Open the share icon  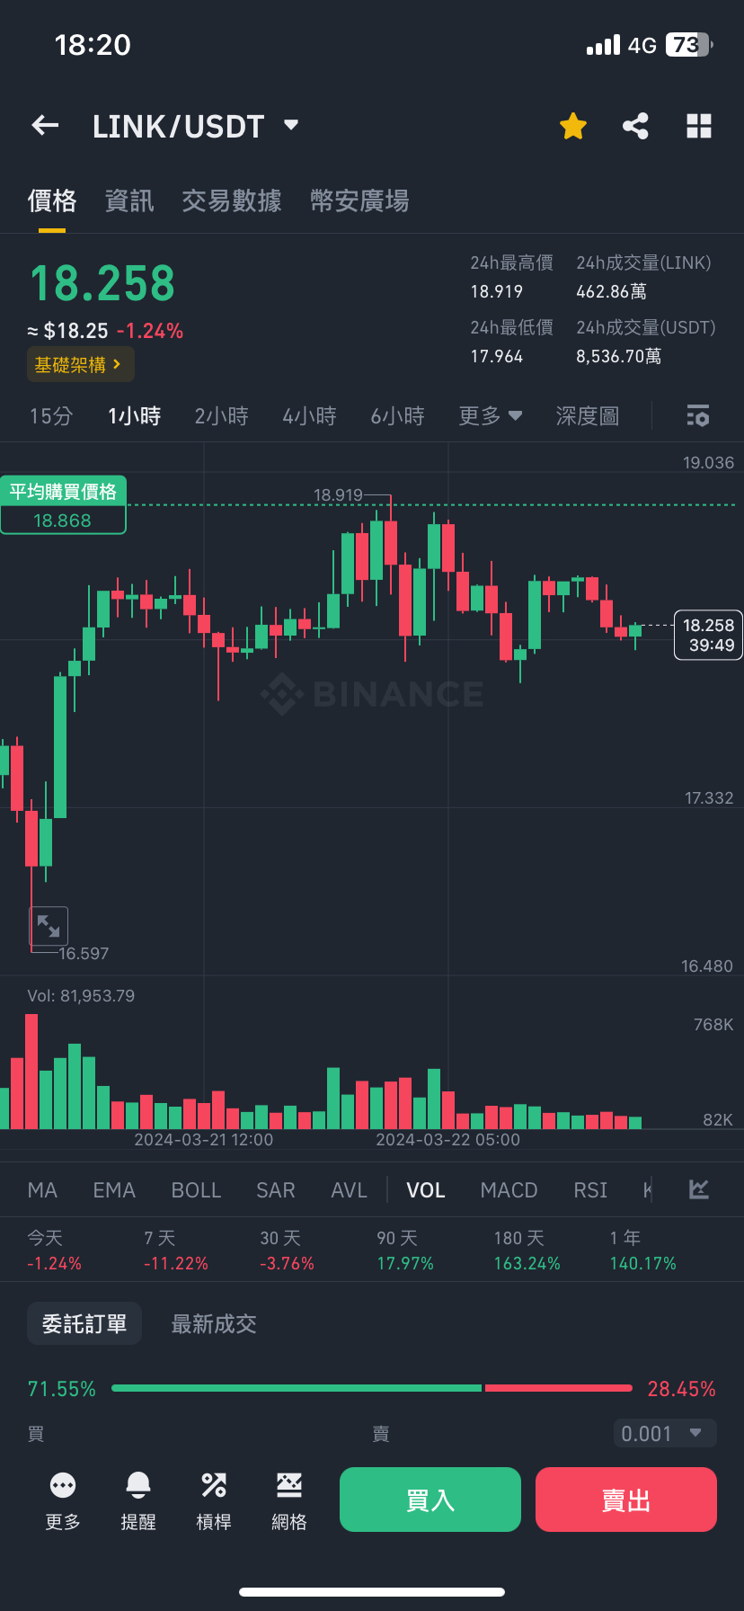(x=636, y=126)
